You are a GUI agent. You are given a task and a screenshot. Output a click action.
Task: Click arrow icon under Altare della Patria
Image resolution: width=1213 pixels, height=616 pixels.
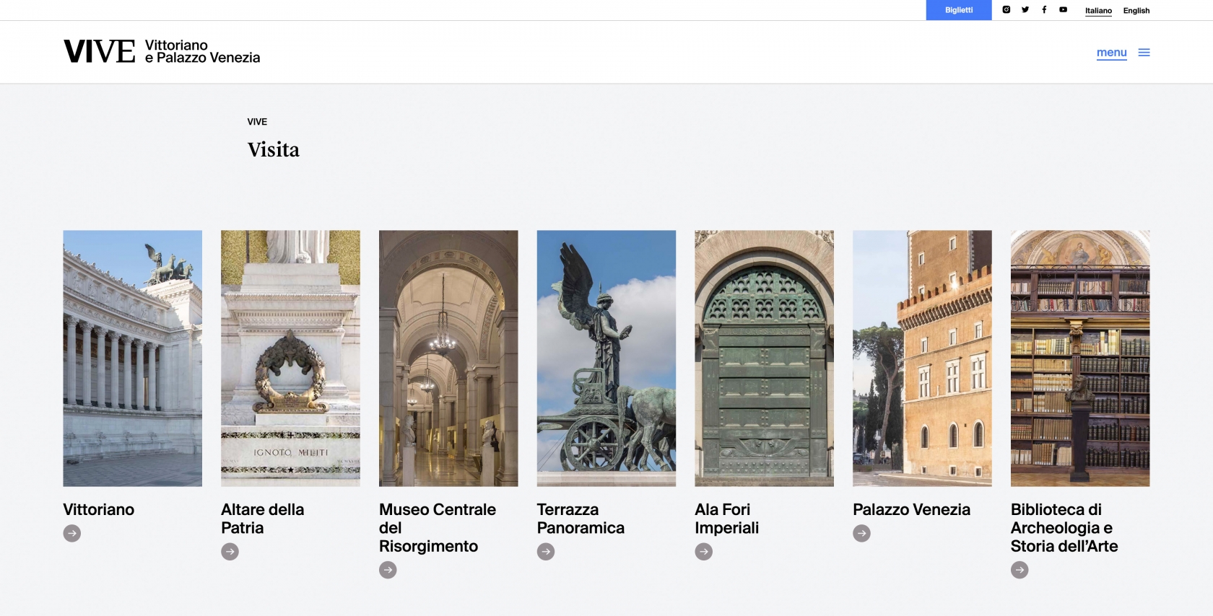coord(230,552)
